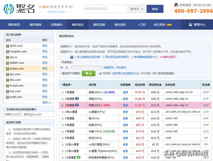The width and height of the screenshot is (213, 161).
Task: Click the icon beside andao.com
Action: tap(7, 69)
